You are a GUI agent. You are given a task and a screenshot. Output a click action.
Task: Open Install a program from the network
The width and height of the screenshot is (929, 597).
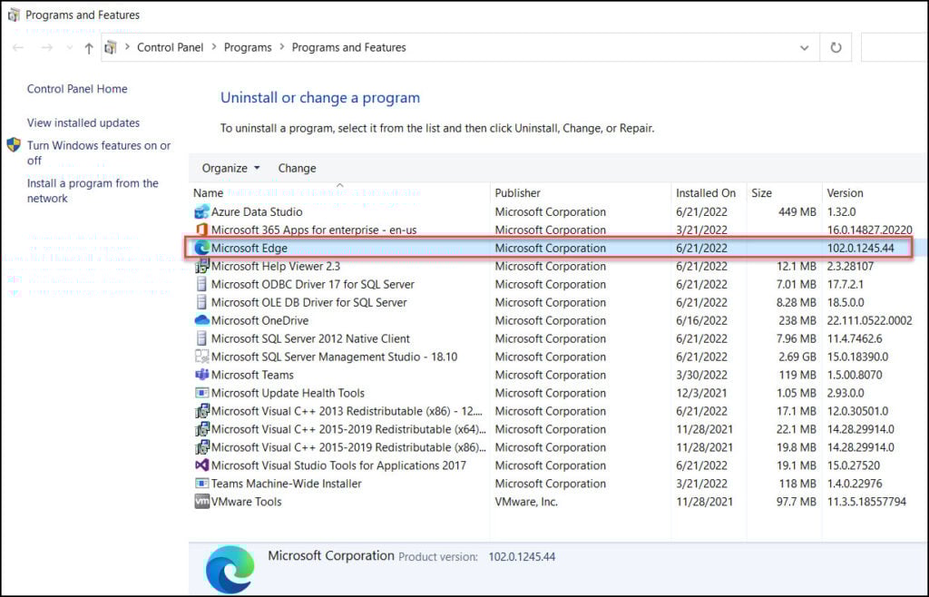pos(93,191)
